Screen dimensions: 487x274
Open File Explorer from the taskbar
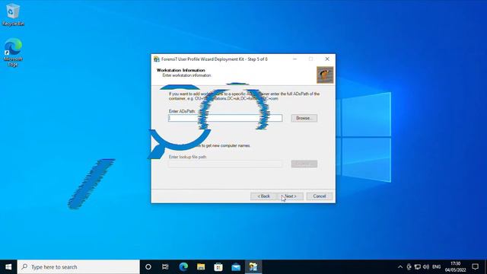coord(201,267)
